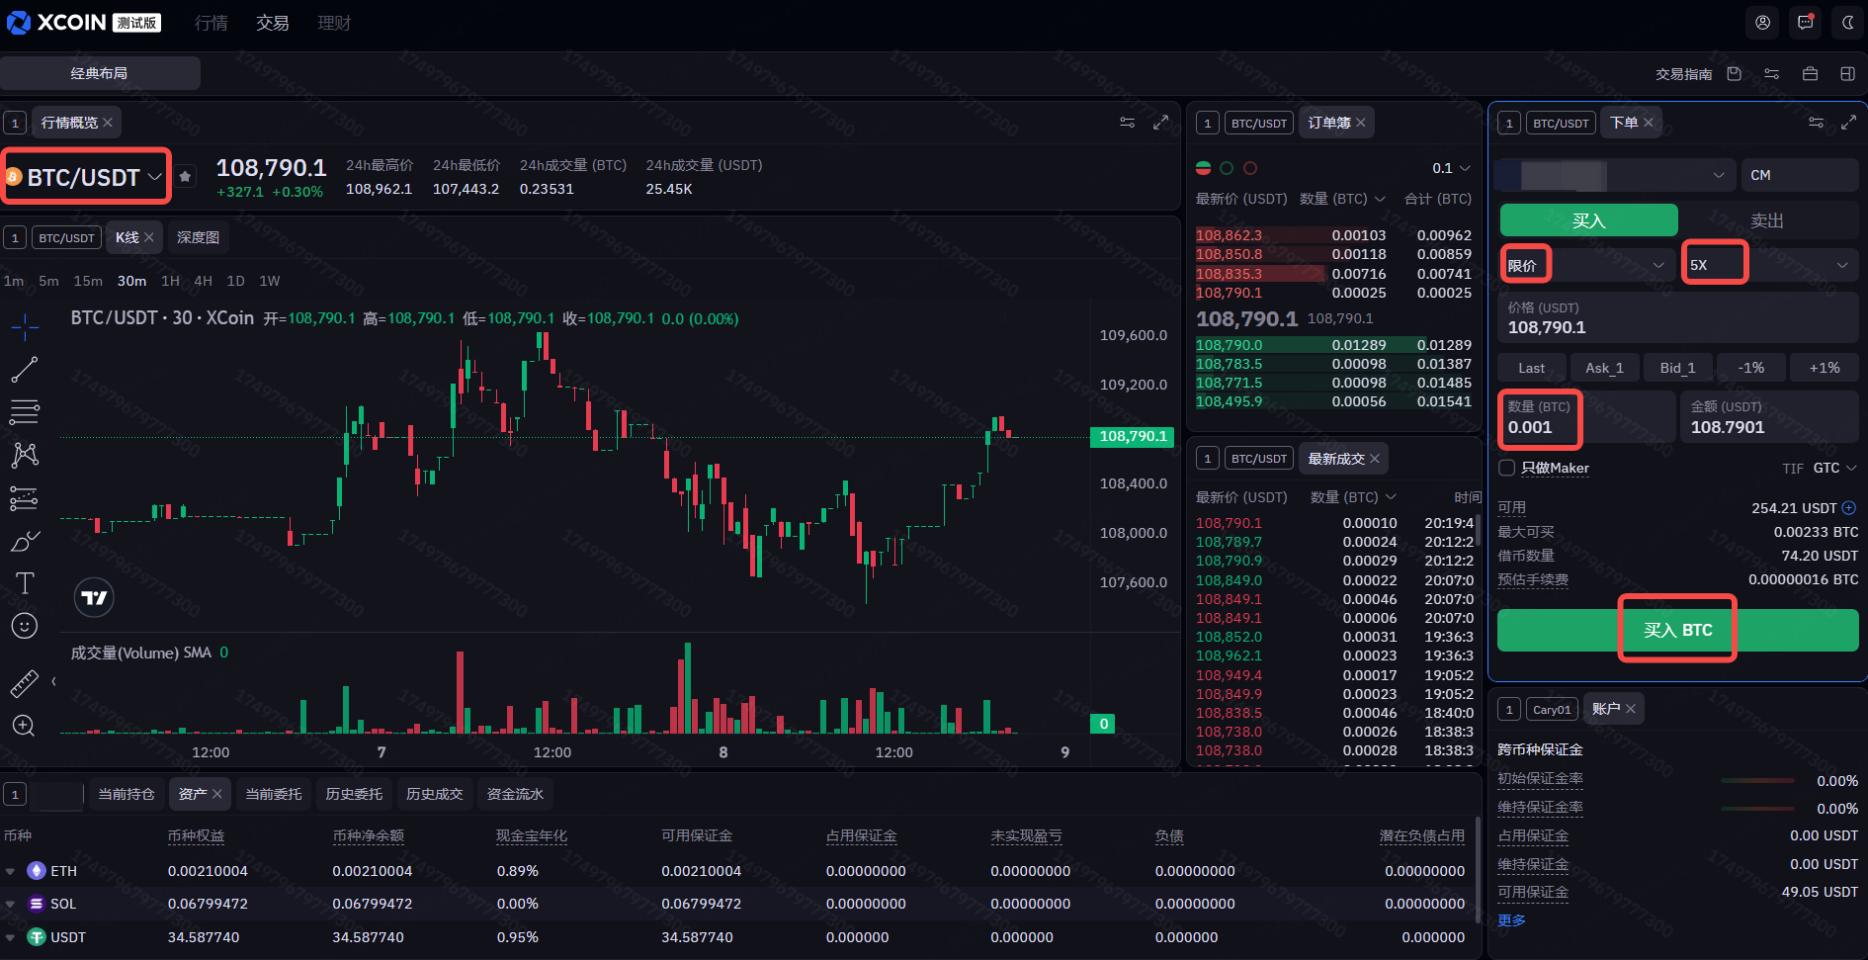Expand the 5X leverage dropdown
Screen dimensions: 1868x960
(x=1768, y=265)
